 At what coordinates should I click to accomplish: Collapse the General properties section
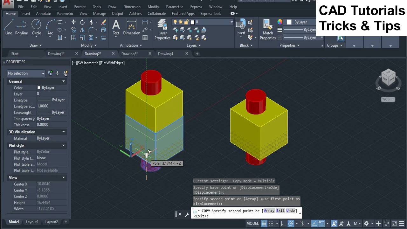(63, 81)
